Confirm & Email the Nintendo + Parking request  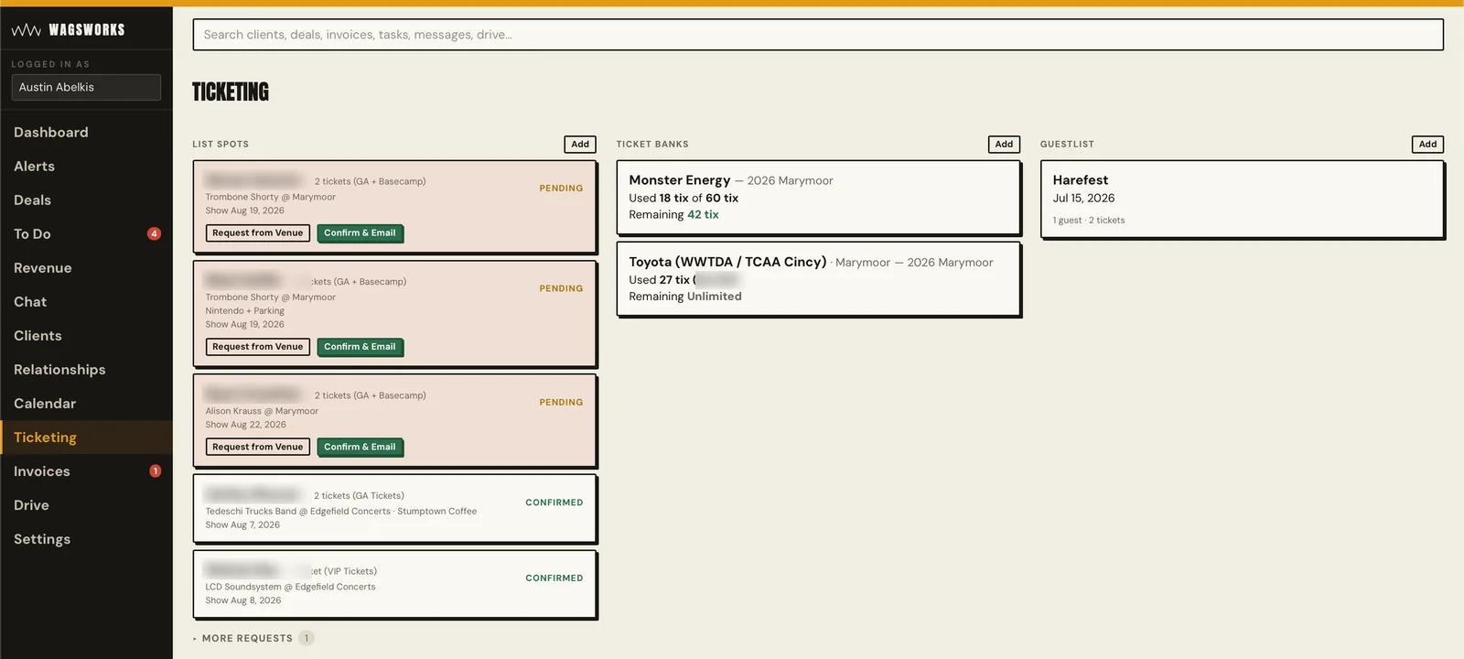point(360,347)
